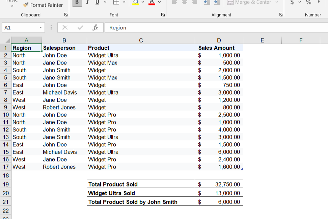This screenshot has width=328, height=219.
Task: Select column A header
Action: (26, 40)
